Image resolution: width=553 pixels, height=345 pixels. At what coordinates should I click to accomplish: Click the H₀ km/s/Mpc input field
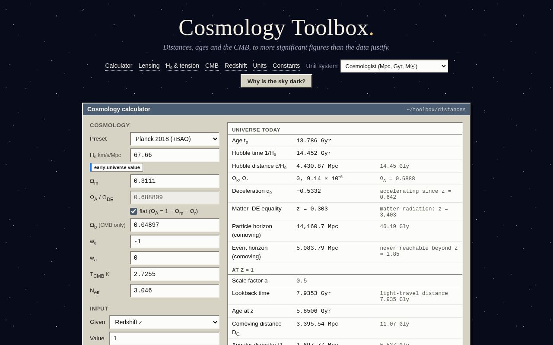point(175,155)
